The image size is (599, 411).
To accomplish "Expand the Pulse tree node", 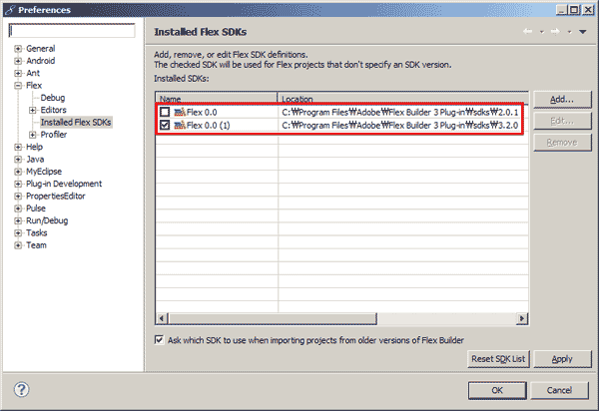I will pos(18,208).
